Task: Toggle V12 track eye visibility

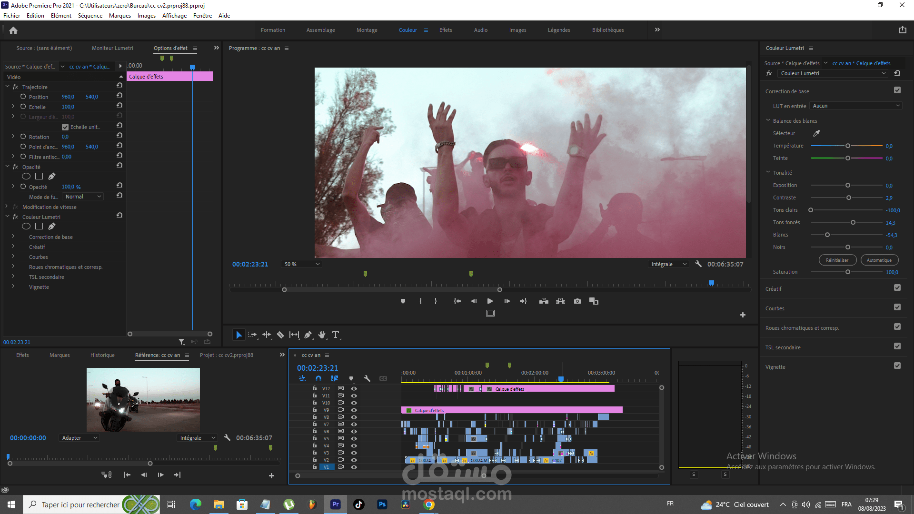Action: [354, 388]
